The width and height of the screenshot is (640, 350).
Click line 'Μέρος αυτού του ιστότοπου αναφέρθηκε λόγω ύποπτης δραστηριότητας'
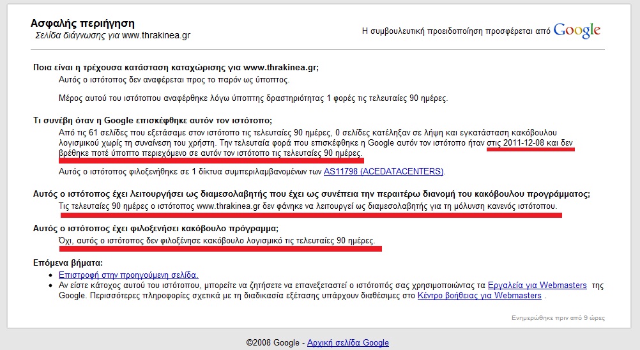tap(191, 98)
